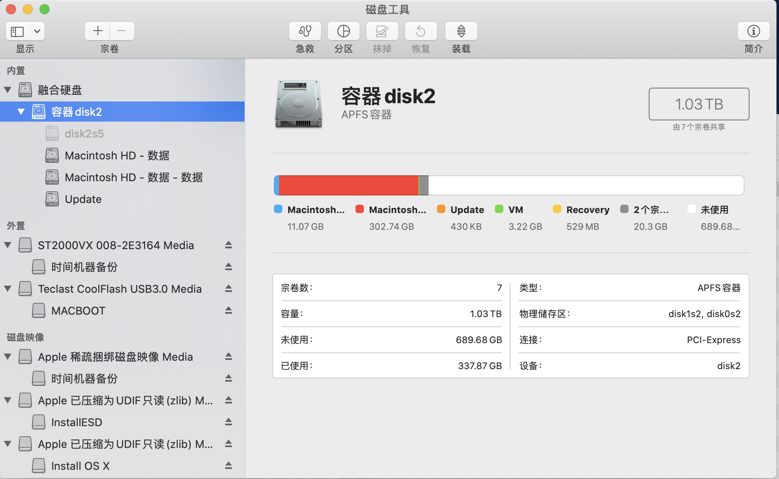
Task: Eject the MACBOOT volume
Action: pyautogui.click(x=229, y=310)
